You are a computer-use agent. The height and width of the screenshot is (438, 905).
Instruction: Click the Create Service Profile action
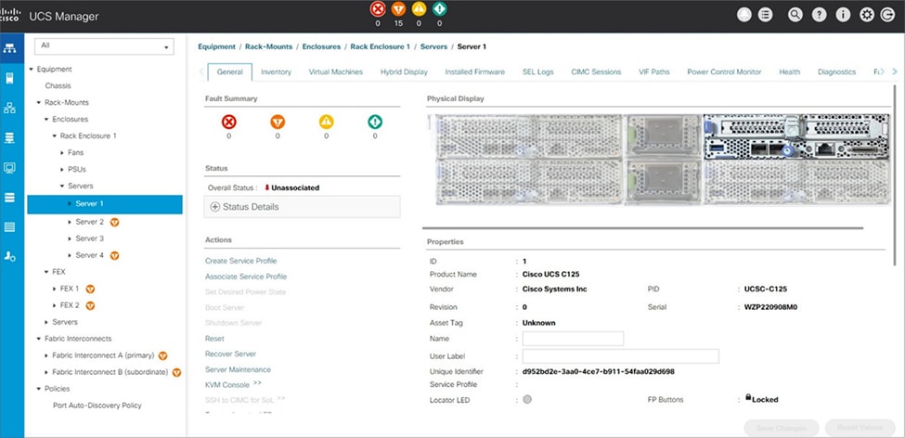(x=240, y=261)
